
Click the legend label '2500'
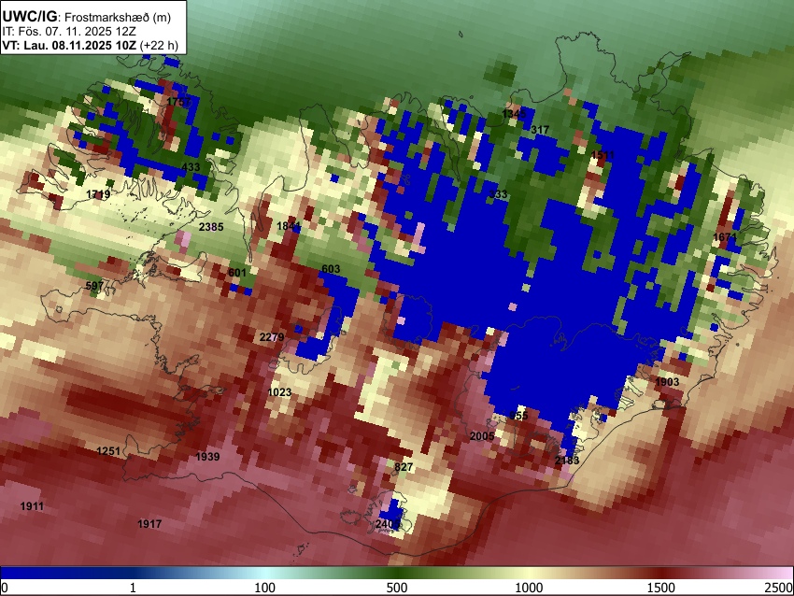[x=779, y=588]
